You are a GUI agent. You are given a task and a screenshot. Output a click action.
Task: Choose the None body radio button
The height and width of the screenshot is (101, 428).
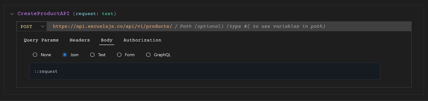[x=35, y=55]
